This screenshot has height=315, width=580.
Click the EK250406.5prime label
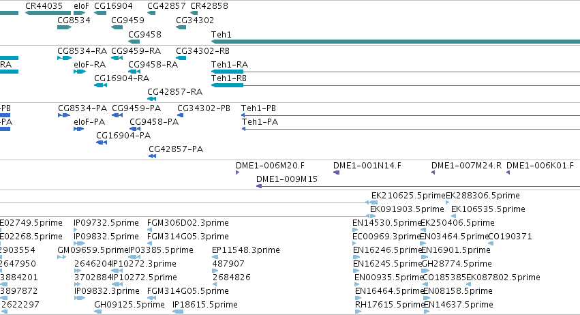tap(457, 223)
